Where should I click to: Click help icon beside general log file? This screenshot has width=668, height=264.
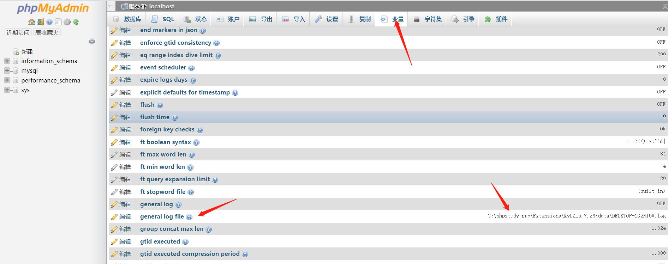[x=189, y=217]
